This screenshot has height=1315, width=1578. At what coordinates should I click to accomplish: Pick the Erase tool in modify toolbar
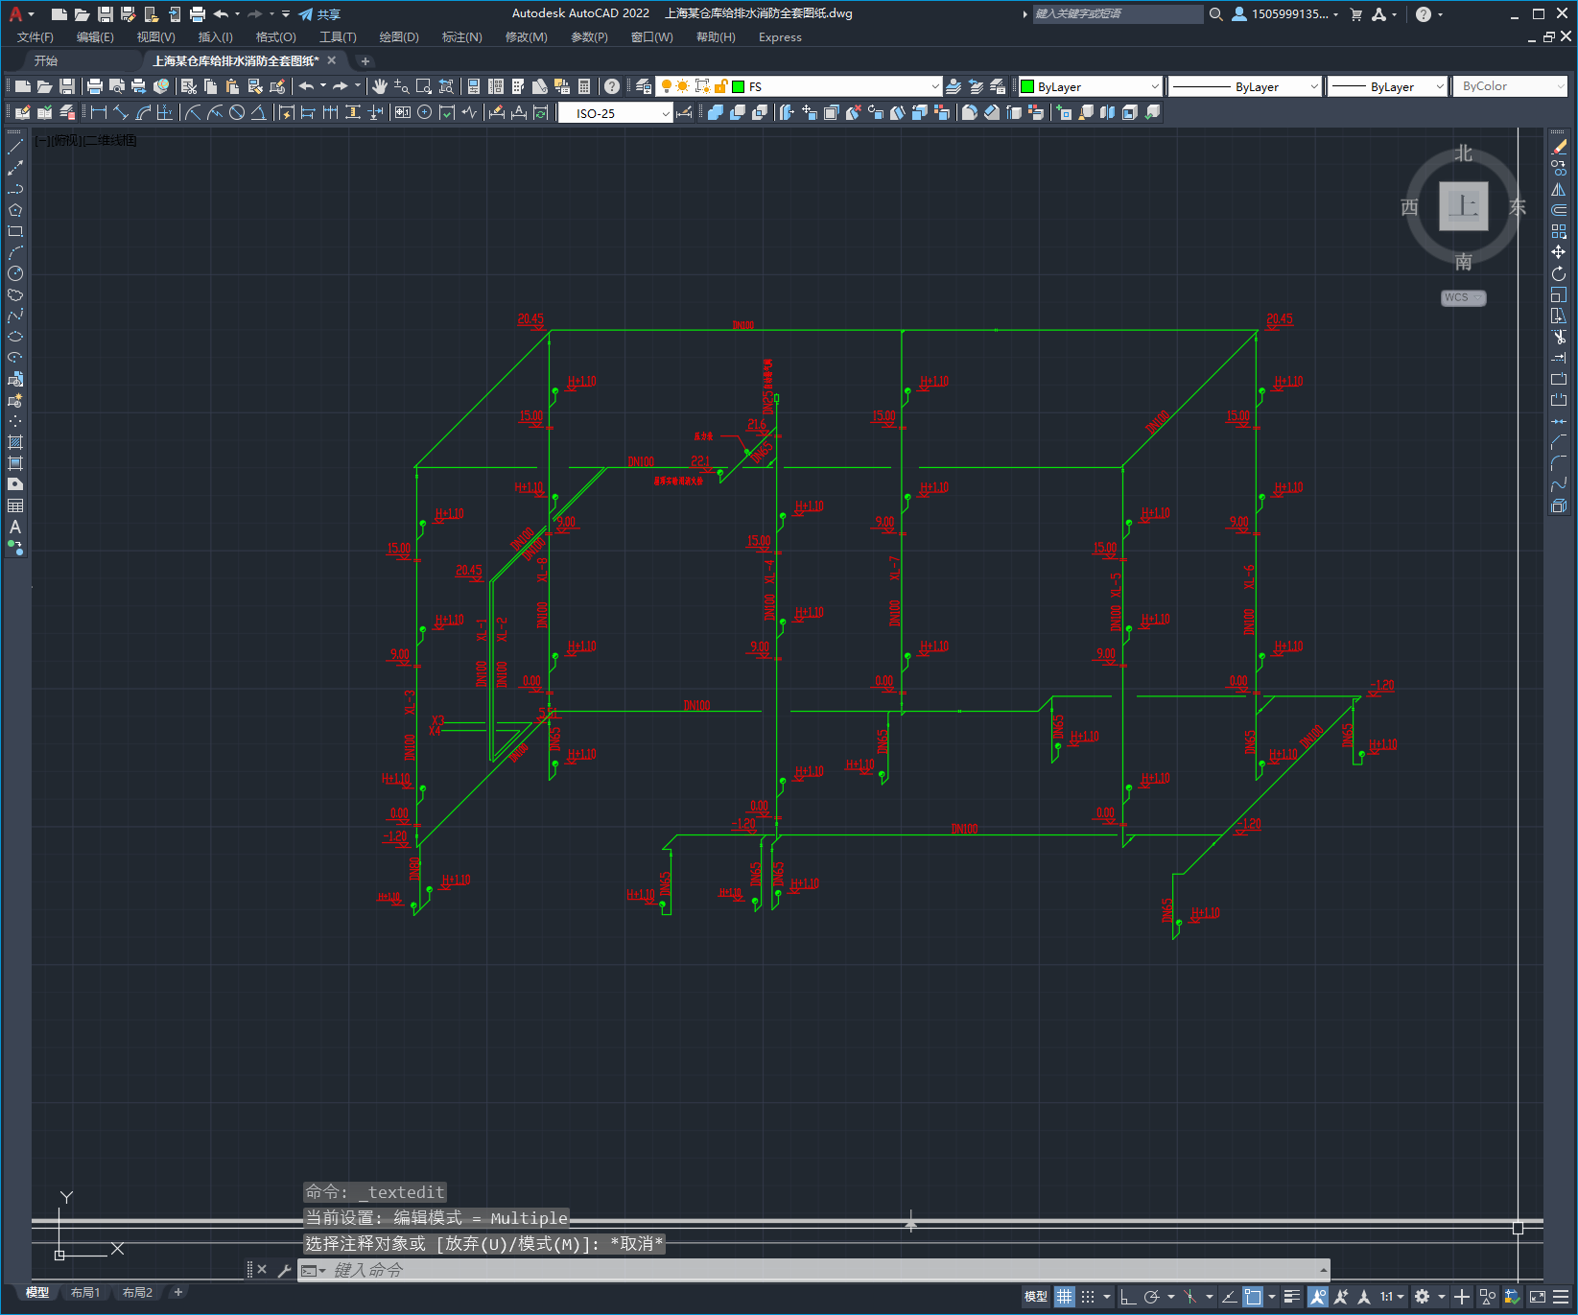coord(1559,147)
